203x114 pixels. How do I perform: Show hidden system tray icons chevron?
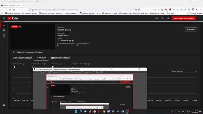tap(172, 111)
